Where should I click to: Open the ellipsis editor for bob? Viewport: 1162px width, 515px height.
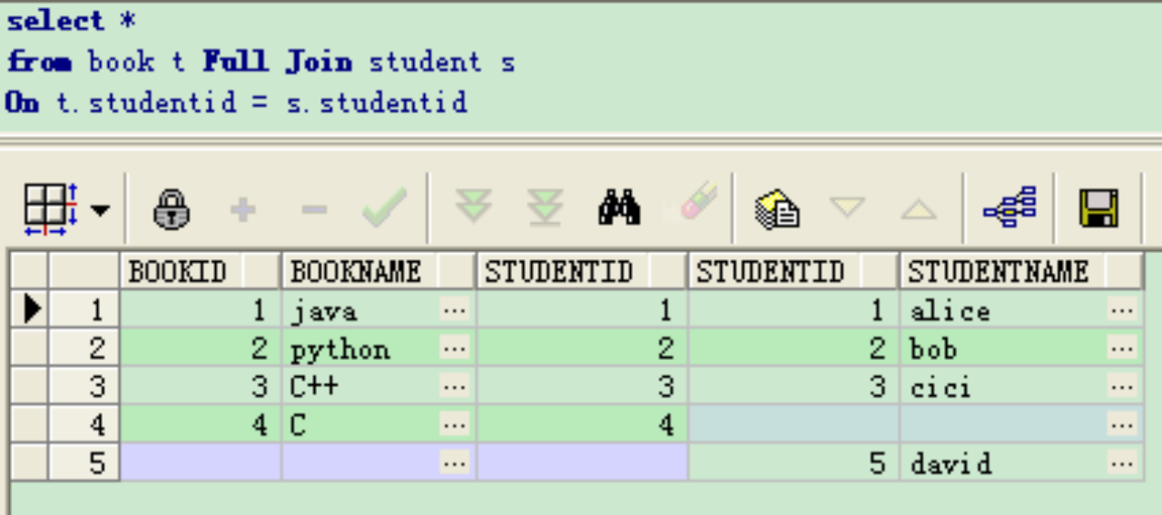click(1123, 349)
